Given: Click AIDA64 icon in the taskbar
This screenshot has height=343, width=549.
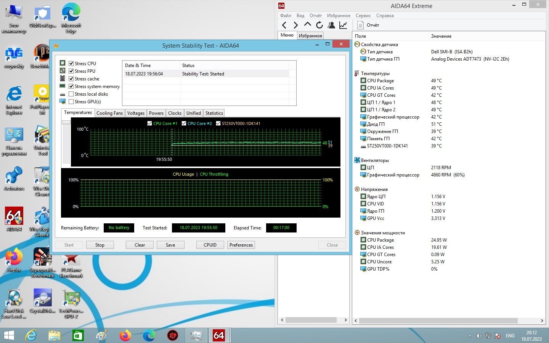Looking at the screenshot, I should click(219, 335).
